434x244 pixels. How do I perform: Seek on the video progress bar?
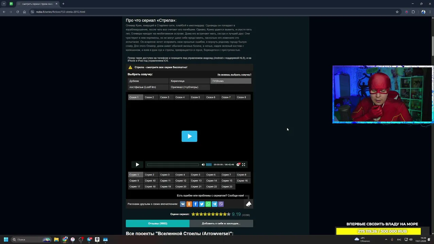(173, 165)
